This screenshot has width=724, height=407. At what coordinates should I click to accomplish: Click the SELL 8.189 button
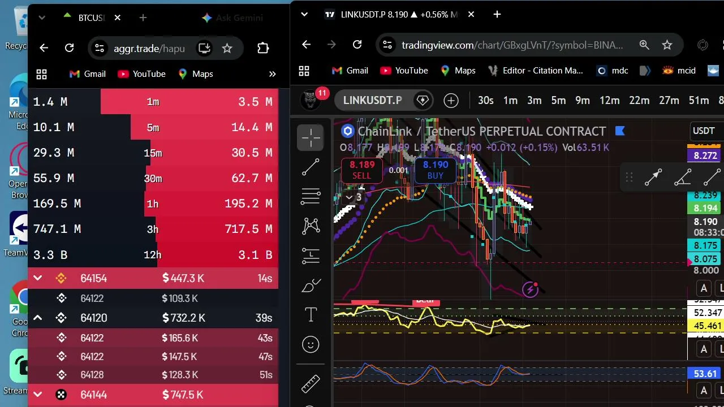point(362,170)
